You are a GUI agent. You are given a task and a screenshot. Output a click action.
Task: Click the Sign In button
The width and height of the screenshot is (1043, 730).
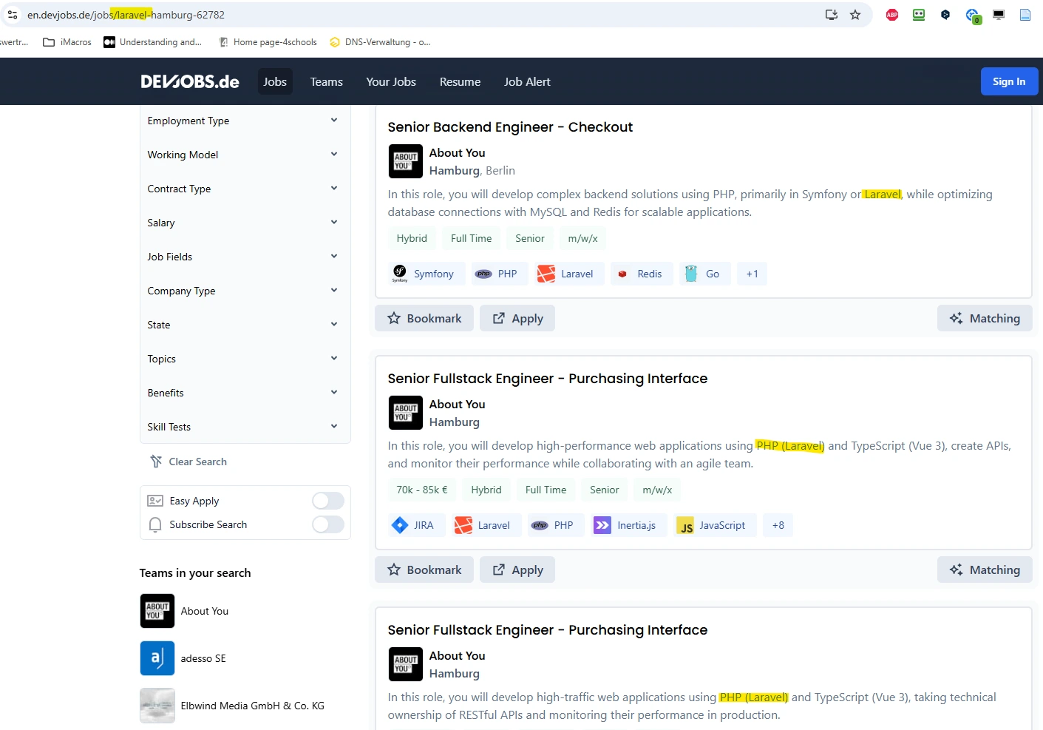click(x=1008, y=81)
